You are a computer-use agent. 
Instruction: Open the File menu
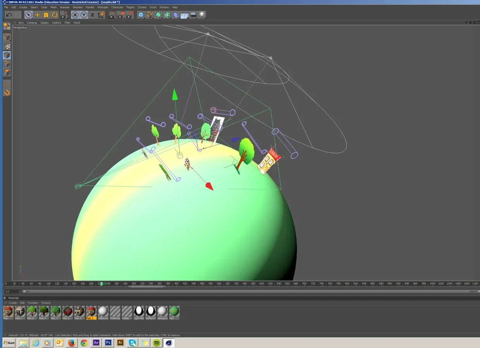(6, 7)
